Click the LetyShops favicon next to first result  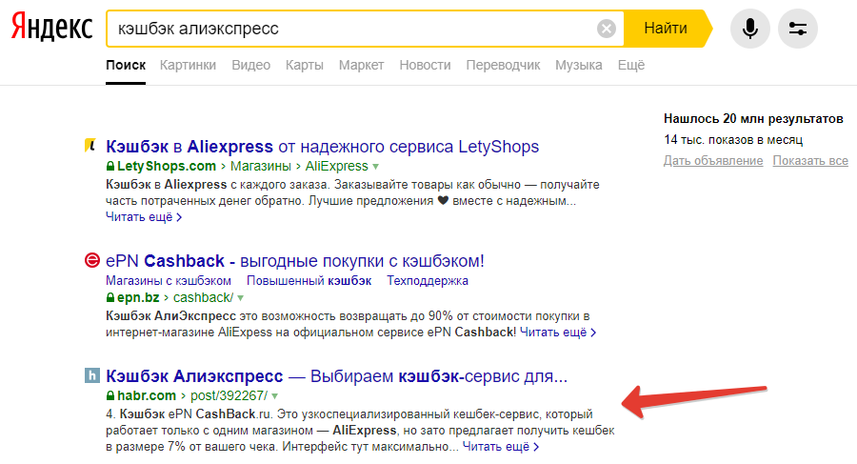pyautogui.click(x=91, y=147)
